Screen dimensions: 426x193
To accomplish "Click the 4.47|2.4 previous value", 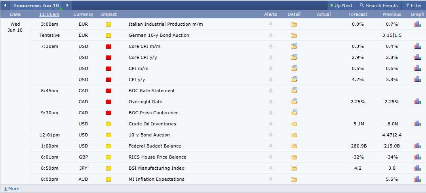I will [x=392, y=135].
